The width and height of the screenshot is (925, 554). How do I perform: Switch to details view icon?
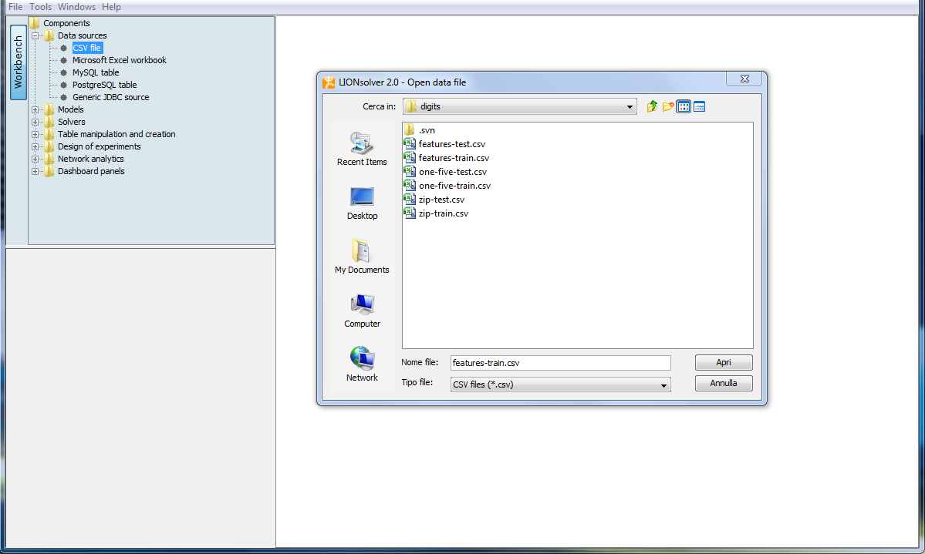point(700,106)
